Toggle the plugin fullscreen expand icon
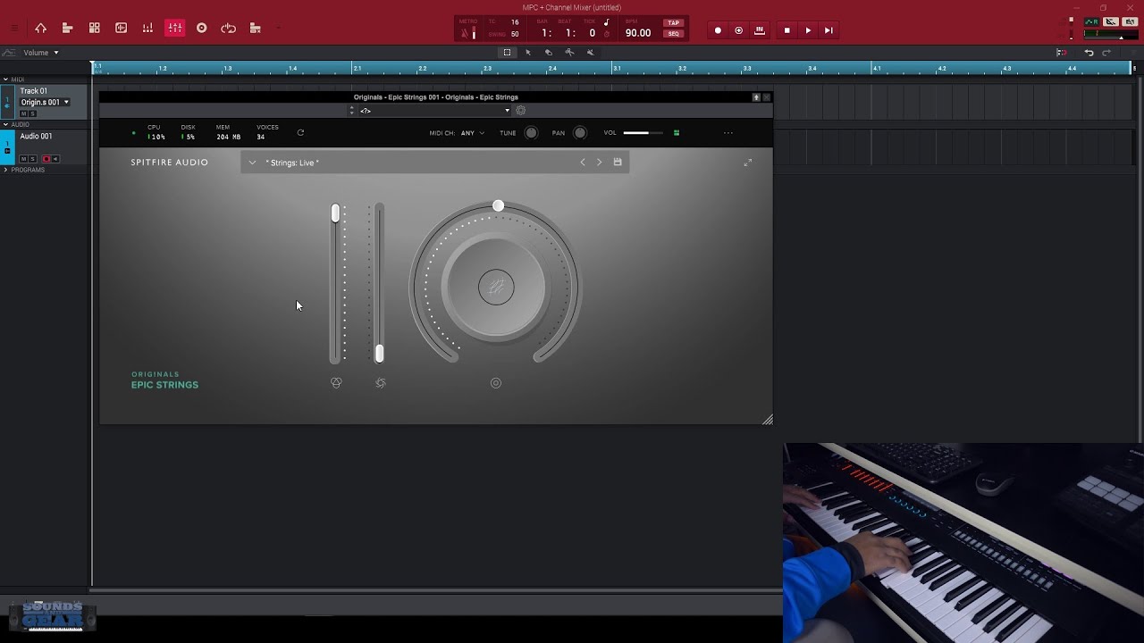The width and height of the screenshot is (1144, 643). (748, 163)
